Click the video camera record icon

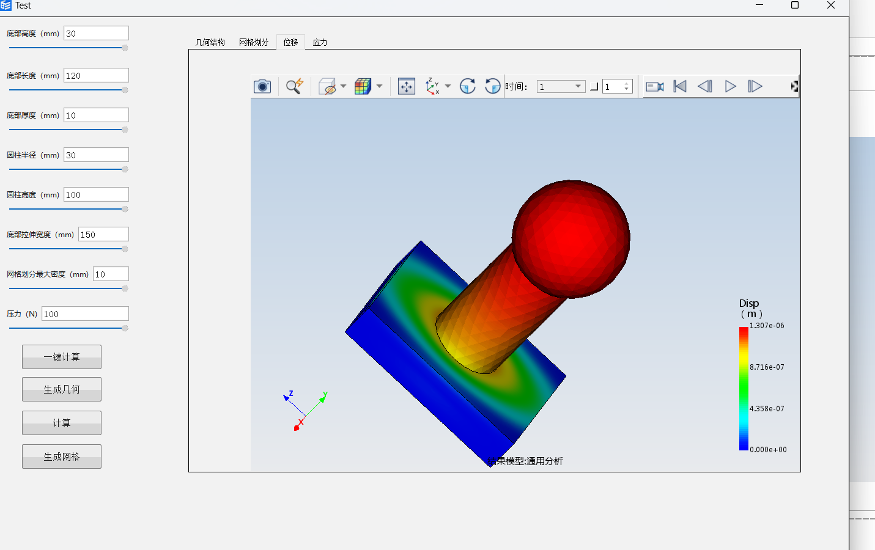pyautogui.click(x=655, y=86)
